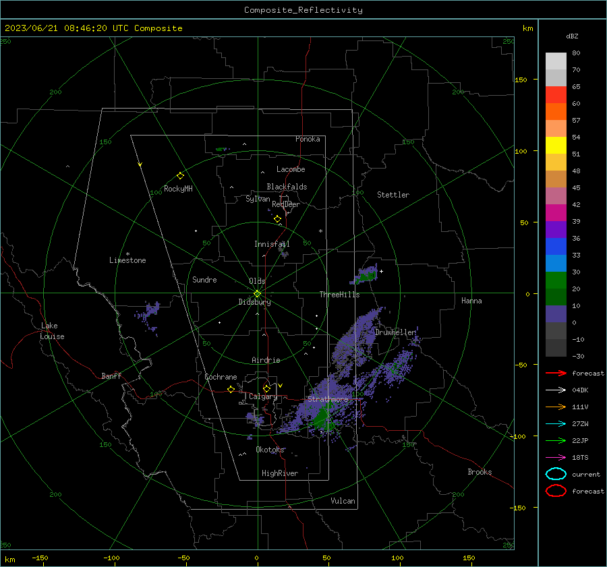Click the 2023/06/21 08:46:20 UTC Composite timestamp
This screenshot has height=567, width=607.
click(x=93, y=28)
